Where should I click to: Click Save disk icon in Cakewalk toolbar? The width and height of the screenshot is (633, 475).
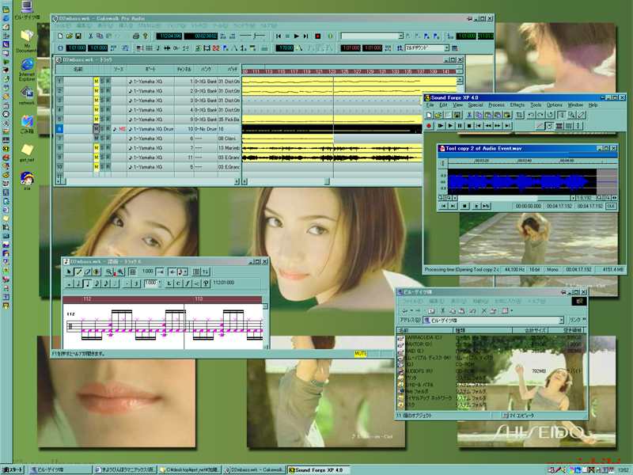tap(78, 36)
